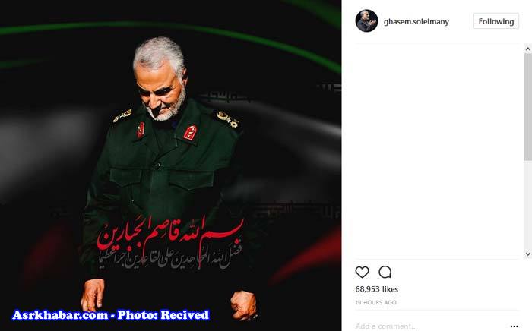This screenshot has width=532, height=331.
Task: Click the scrollbar down arrow
Action: pyautogui.click(x=527, y=254)
